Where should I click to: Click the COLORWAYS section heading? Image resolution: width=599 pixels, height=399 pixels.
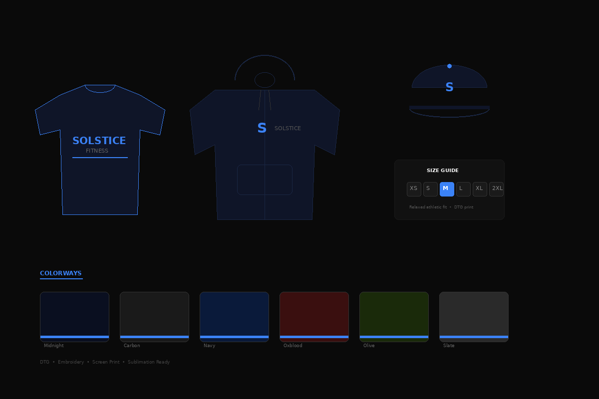61,273
